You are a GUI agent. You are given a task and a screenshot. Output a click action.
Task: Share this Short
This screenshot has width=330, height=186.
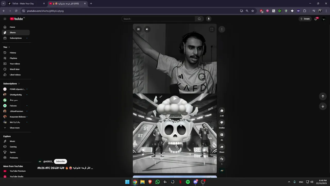click(x=222, y=147)
